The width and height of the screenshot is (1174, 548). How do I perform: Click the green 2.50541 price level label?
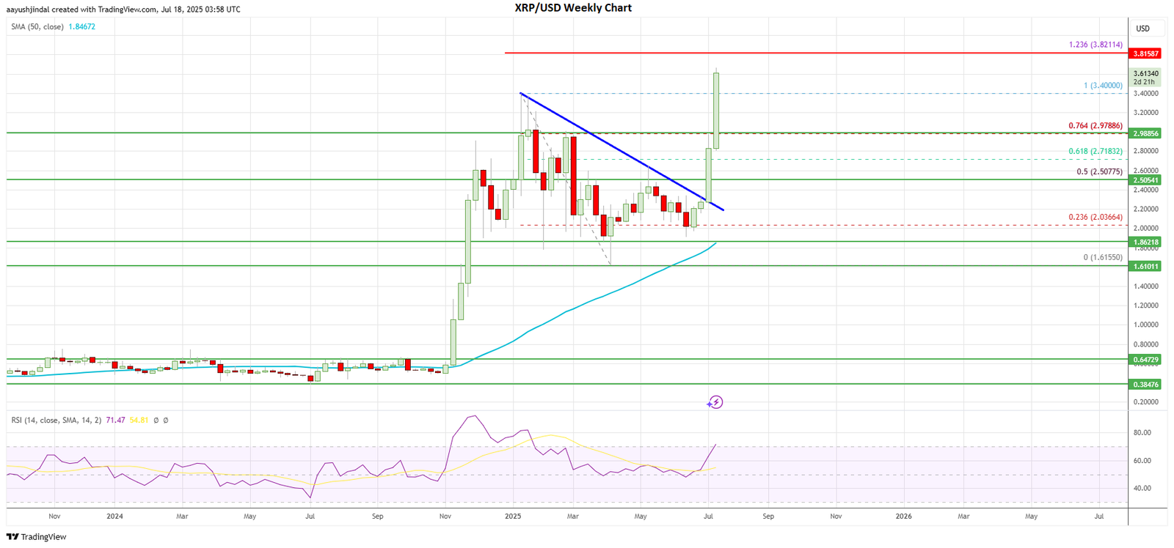[x=1145, y=180]
